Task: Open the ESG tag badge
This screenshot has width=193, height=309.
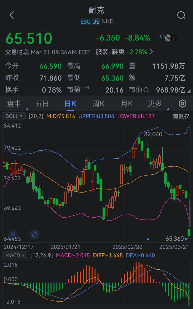Action: (85, 21)
